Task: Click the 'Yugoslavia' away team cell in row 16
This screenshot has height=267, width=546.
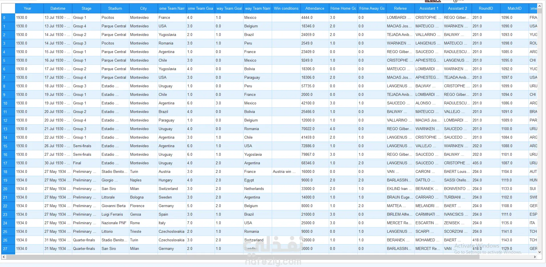Action: (x=258, y=155)
